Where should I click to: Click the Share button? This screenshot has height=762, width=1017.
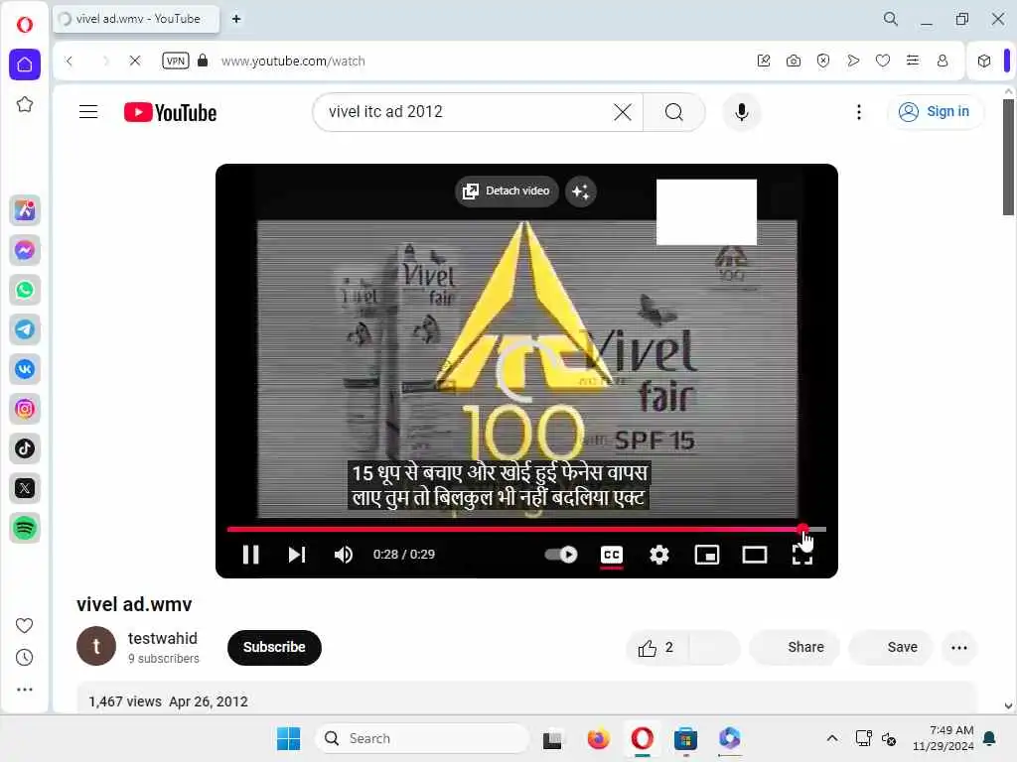coord(796,647)
